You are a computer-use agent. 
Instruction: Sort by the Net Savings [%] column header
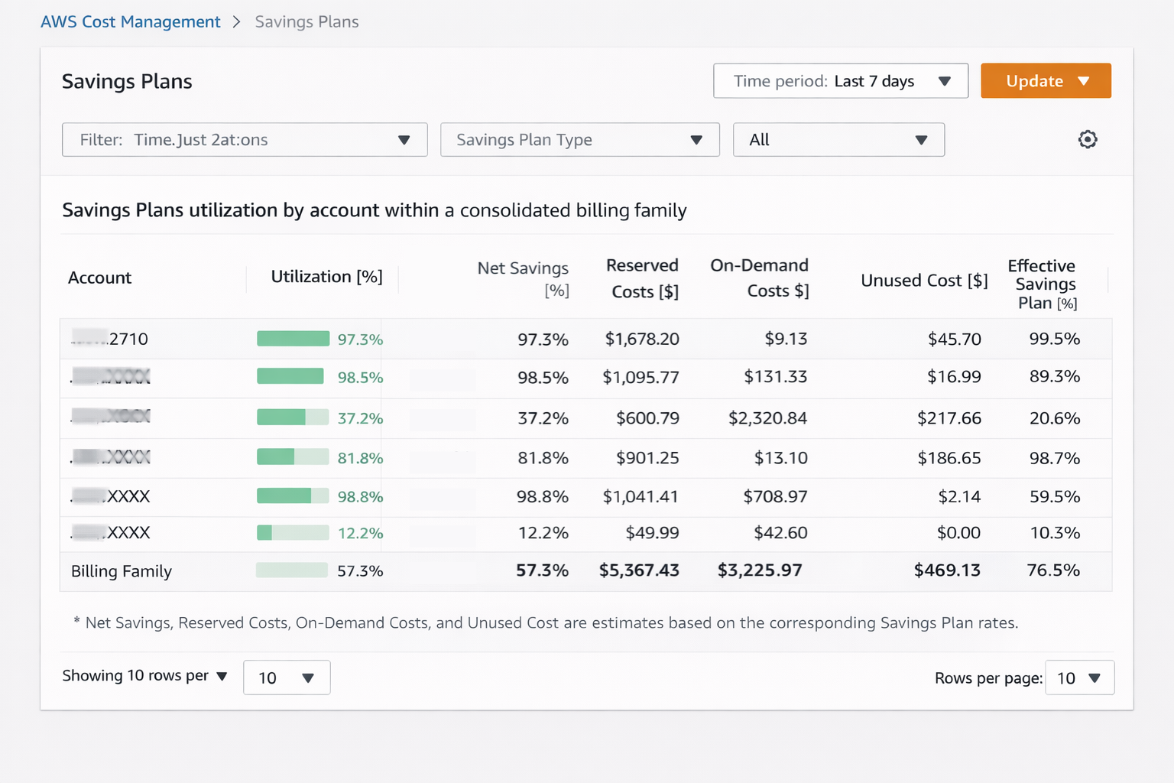pos(523,279)
